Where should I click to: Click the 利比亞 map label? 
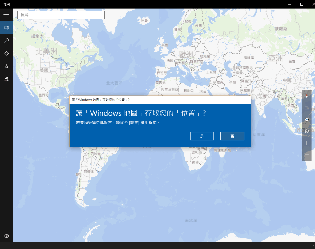point(188,91)
